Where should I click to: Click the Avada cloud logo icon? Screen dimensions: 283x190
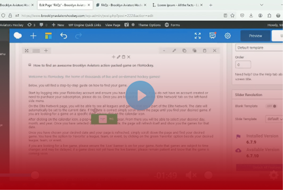(x=18, y=36)
